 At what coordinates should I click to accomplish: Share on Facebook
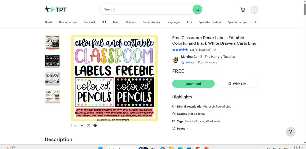point(82,125)
